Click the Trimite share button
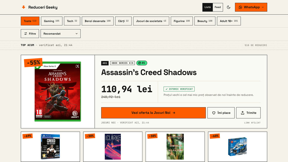288x162 pixels. pyautogui.click(x=248, y=113)
